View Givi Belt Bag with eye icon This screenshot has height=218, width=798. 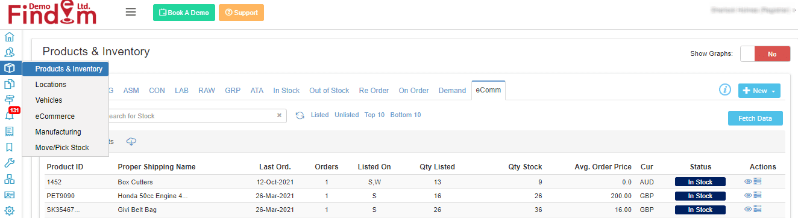click(748, 209)
